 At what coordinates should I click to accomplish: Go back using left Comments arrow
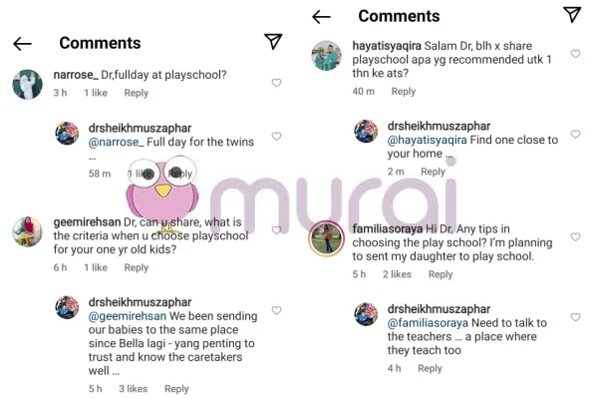point(23,44)
